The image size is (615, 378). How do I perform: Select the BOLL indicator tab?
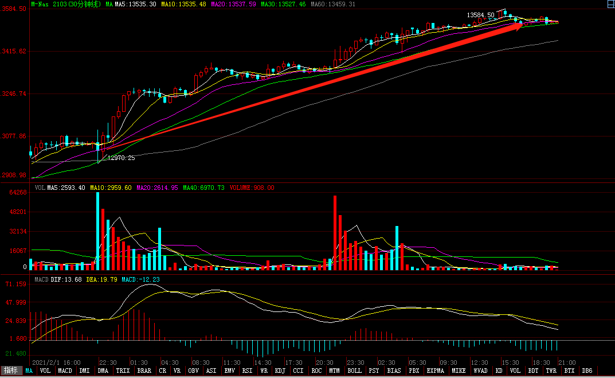pyautogui.click(x=354, y=371)
